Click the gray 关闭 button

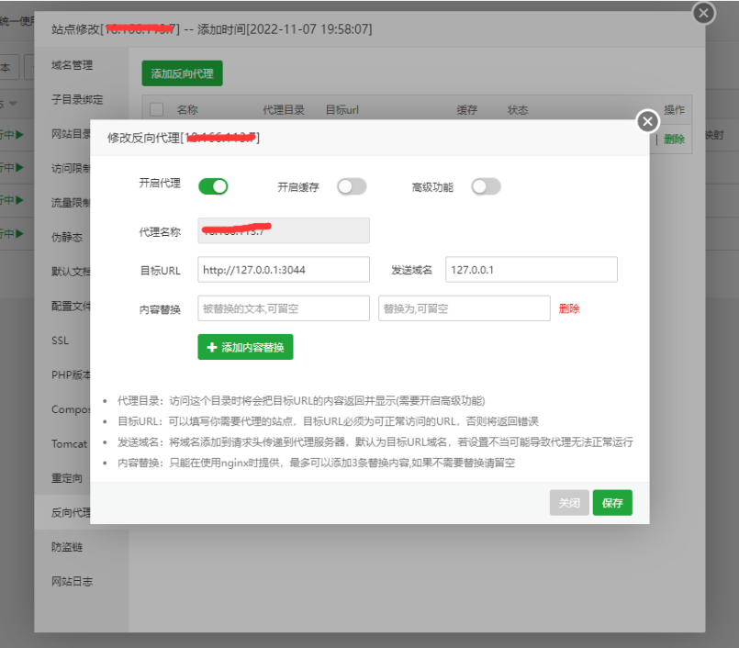[569, 502]
